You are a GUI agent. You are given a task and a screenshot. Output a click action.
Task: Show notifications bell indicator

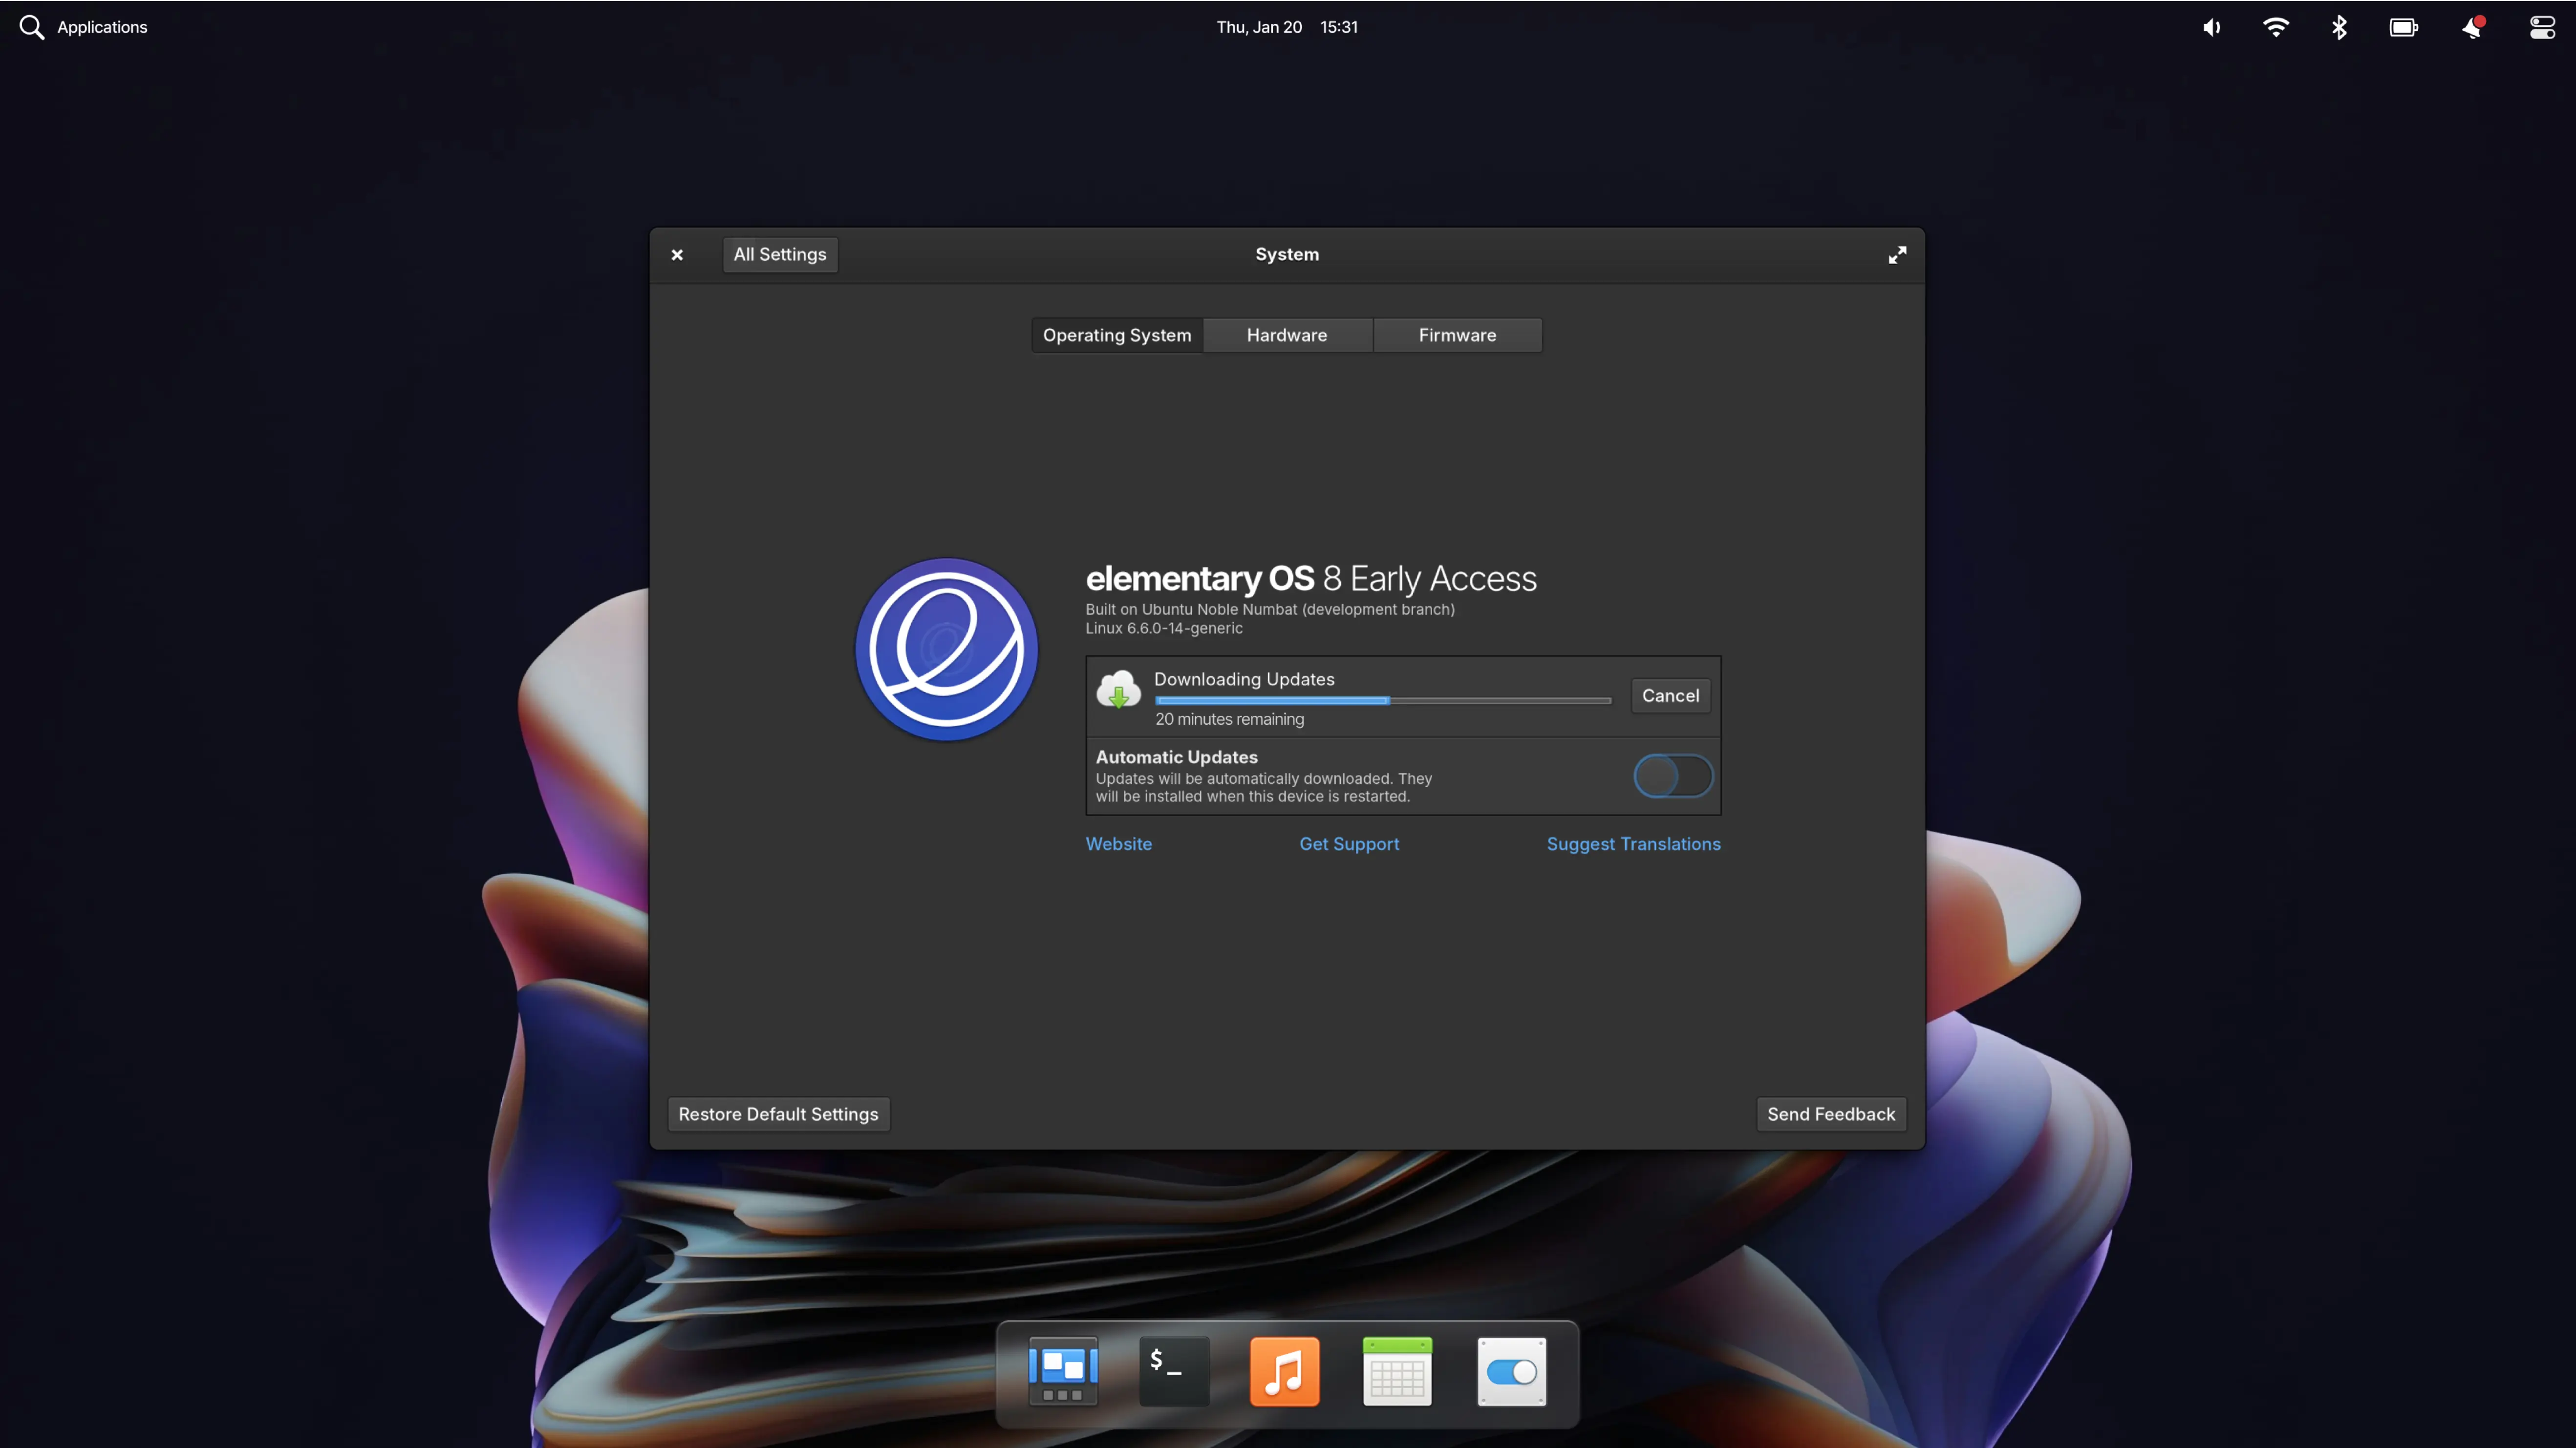pos(2472,27)
